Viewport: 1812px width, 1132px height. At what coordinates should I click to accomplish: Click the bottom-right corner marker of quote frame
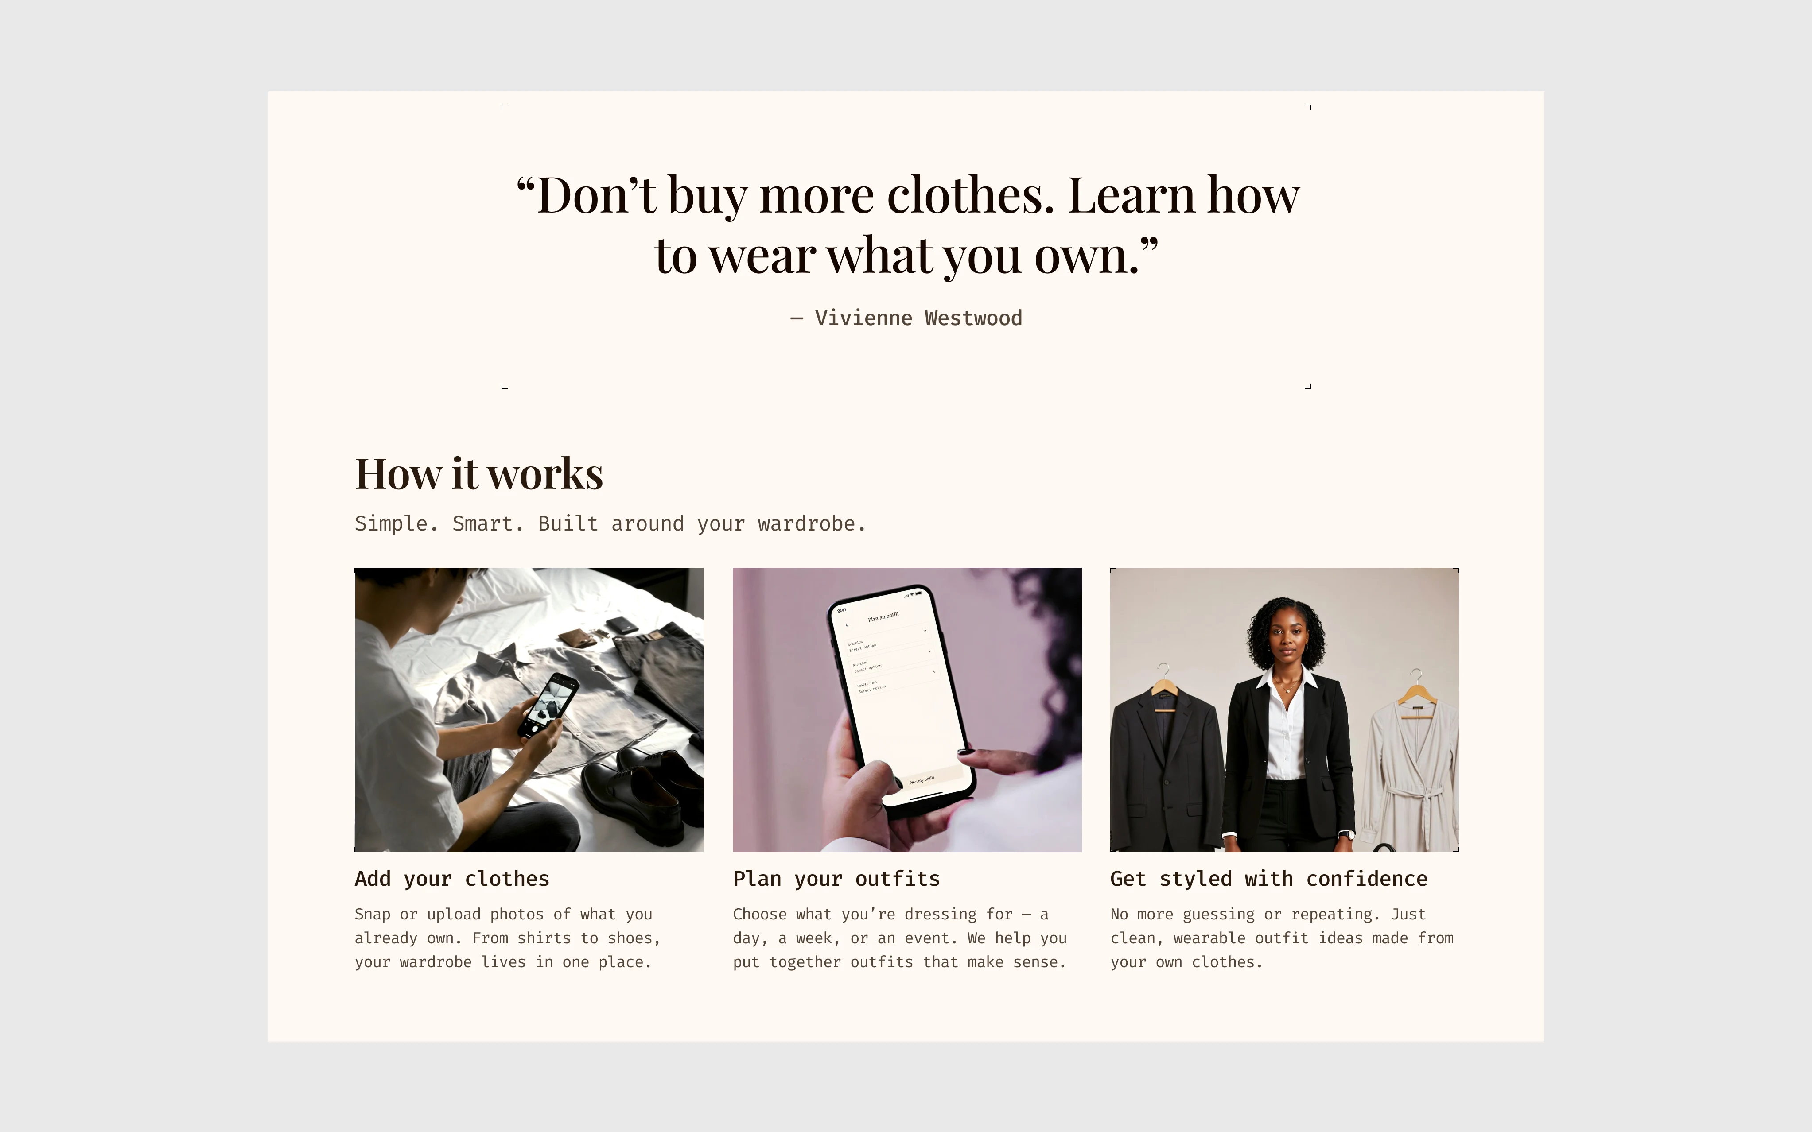click(1308, 386)
